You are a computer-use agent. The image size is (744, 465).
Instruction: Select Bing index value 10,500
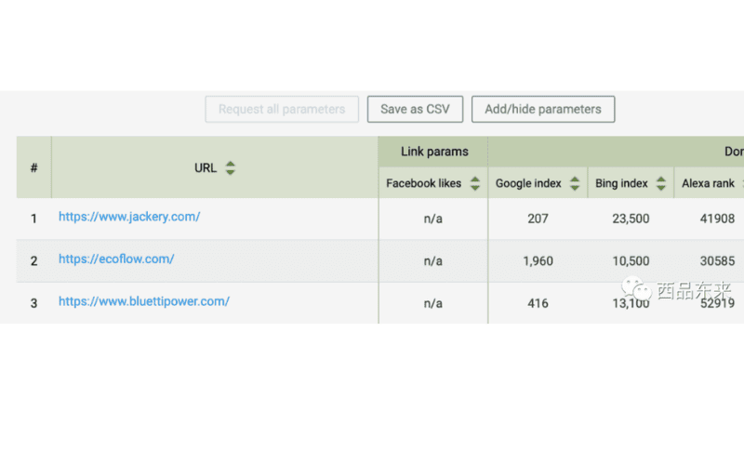(x=631, y=261)
